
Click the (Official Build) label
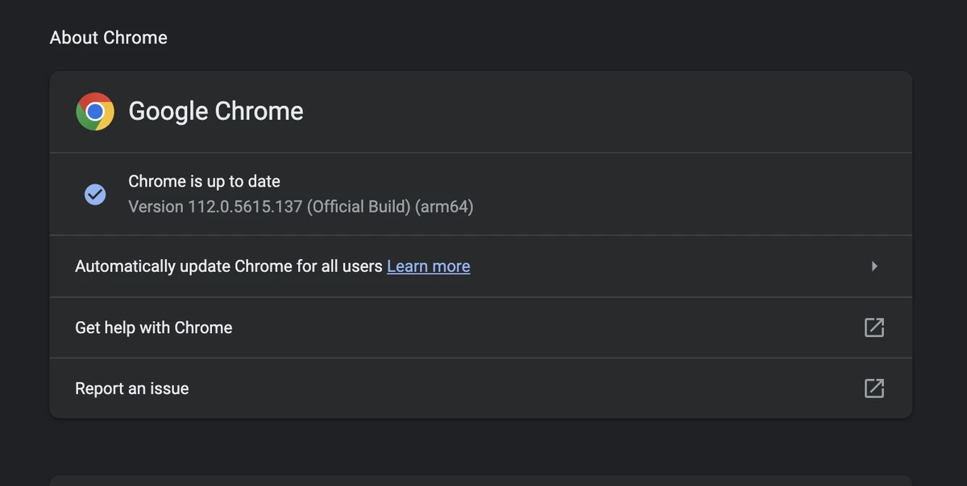(359, 207)
